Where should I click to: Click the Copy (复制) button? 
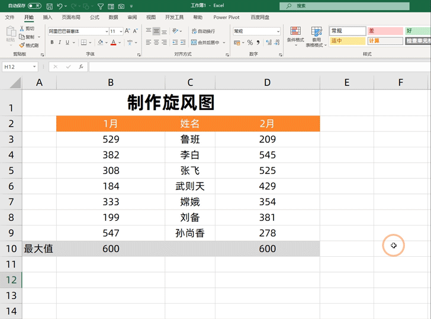coord(27,37)
